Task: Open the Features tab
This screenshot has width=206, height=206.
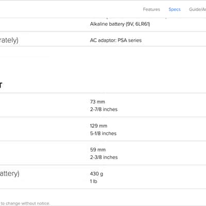Action: tap(151, 9)
